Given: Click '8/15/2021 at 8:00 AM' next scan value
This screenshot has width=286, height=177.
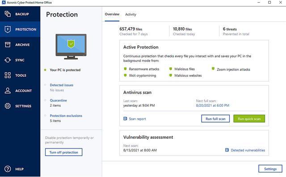Looking at the screenshot, I should pyautogui.click(x=140, y=150).
